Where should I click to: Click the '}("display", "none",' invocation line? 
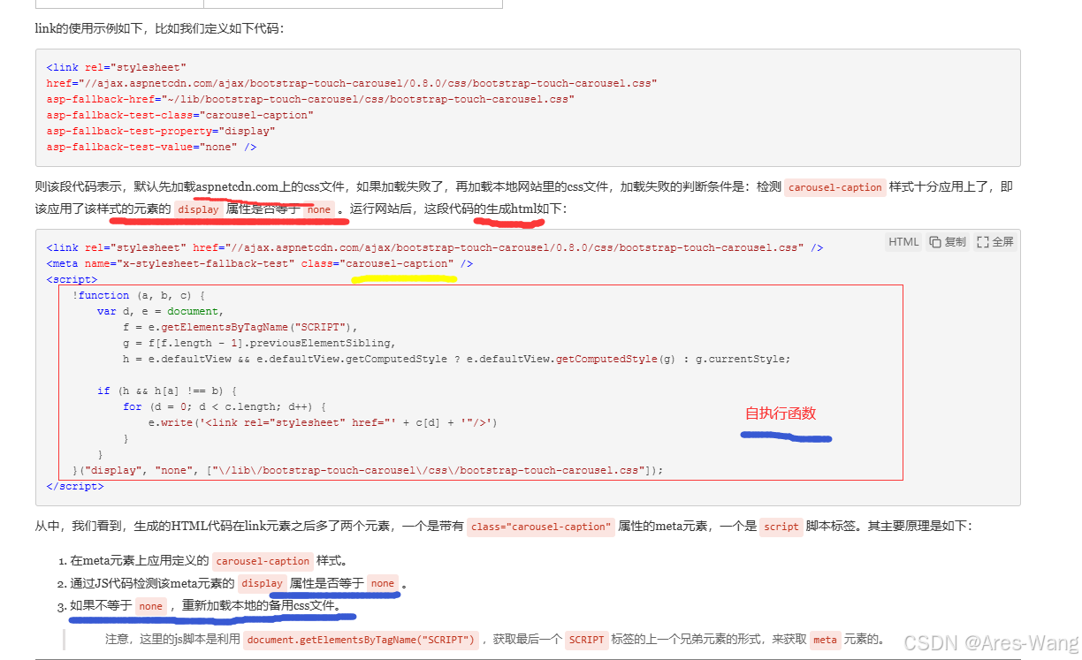tap(368, 470)
